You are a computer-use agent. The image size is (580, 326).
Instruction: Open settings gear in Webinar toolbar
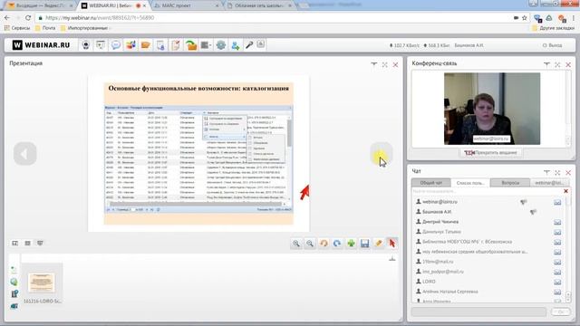pyautogui.click(x=221, y=45)
